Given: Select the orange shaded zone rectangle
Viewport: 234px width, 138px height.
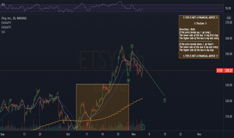Looking at the screenshot, I should point(102,107).
